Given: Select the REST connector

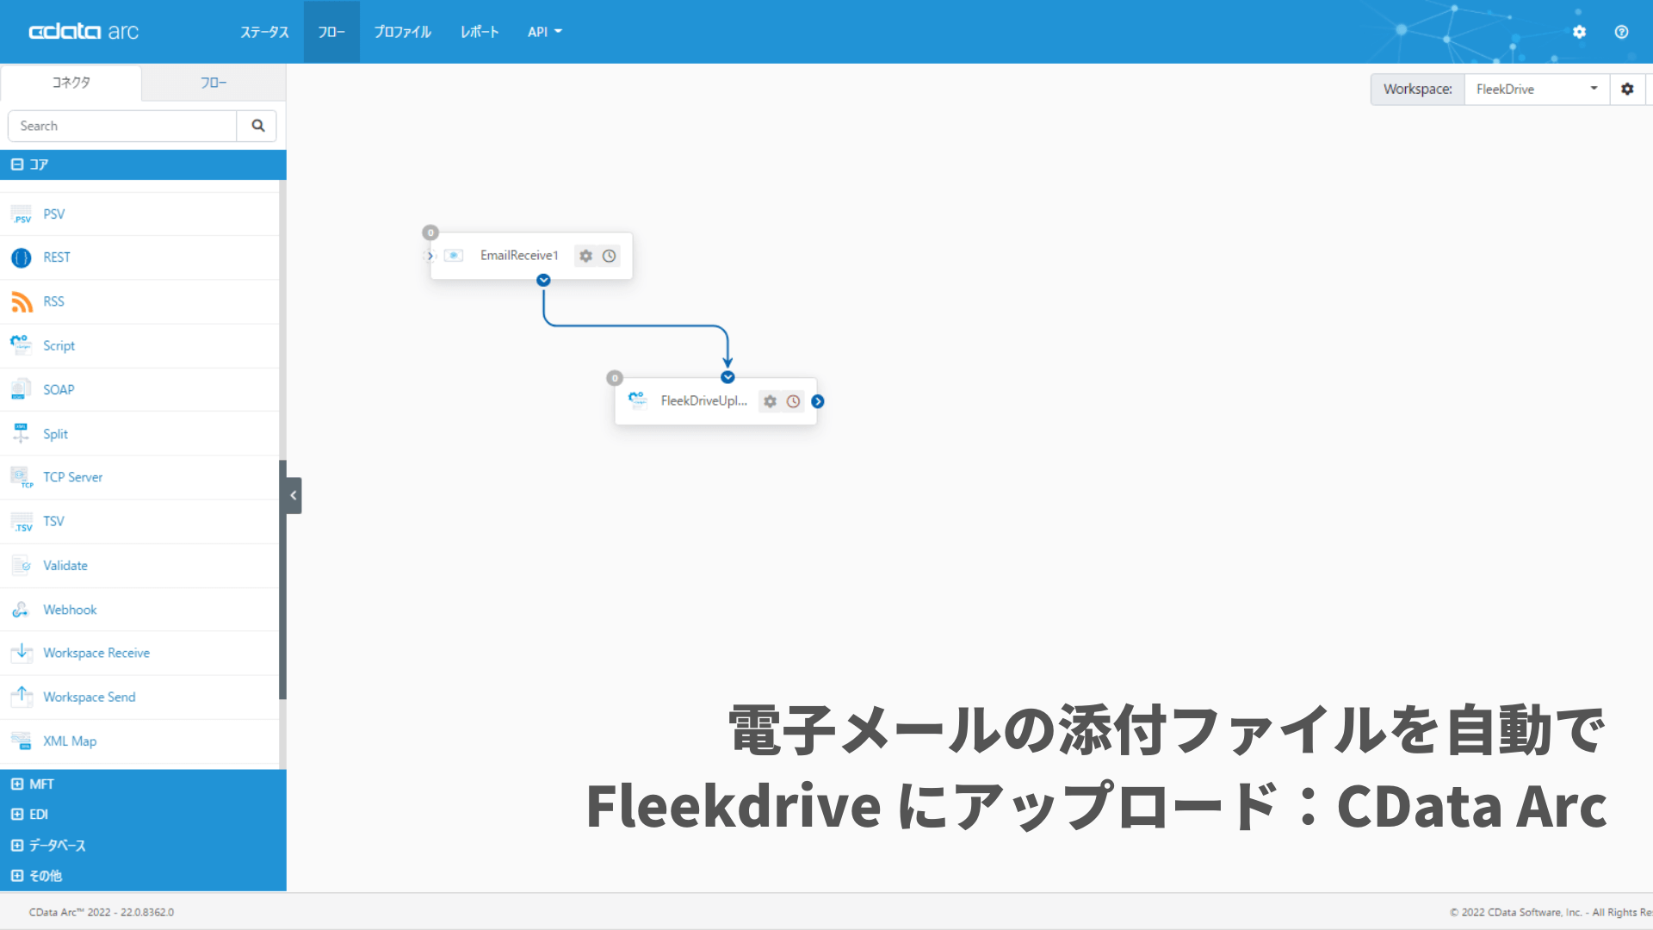Looking at the screenshot, I should [56, 257].
